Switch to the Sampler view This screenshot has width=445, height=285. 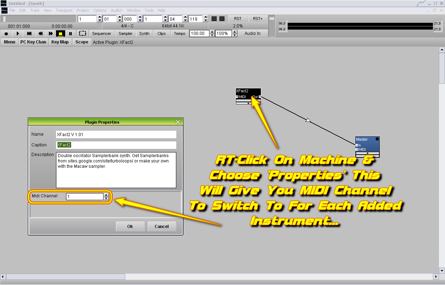[x=126, y=33]
